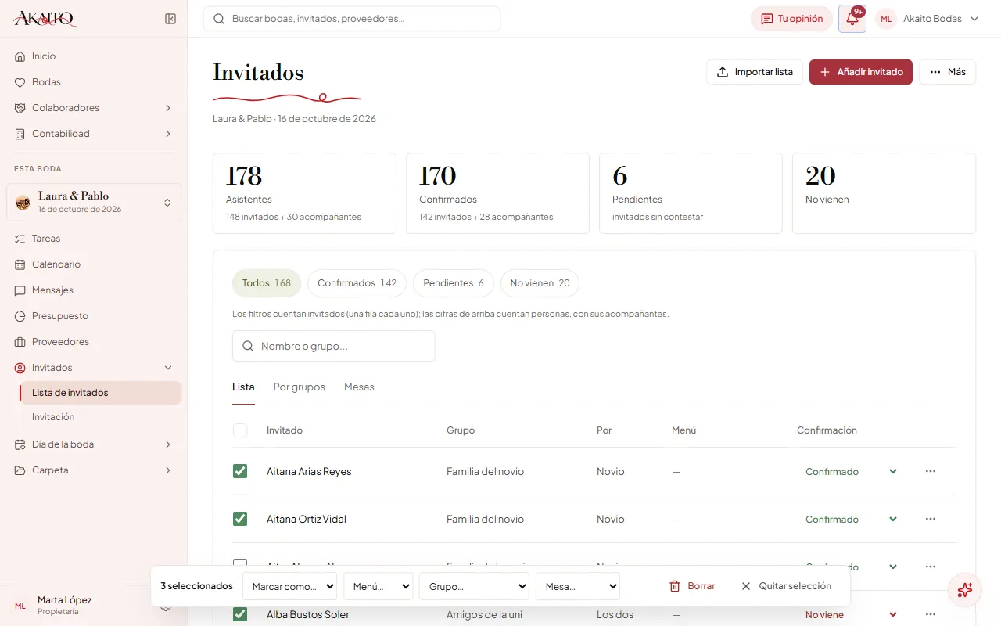
Task: Open the Marcar como dropdown
Action: coord(289,586)
